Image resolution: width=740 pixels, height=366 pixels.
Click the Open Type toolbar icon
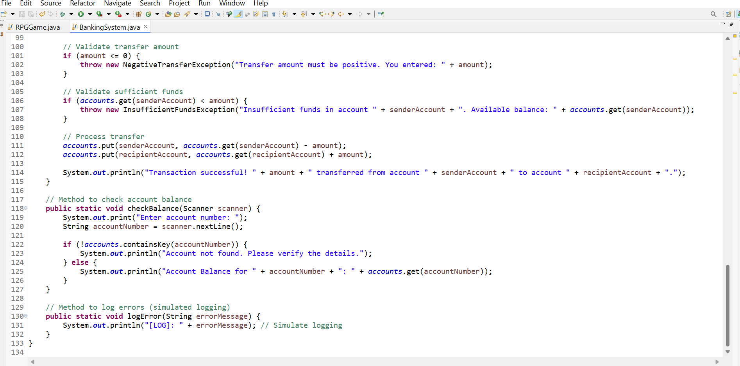[168, 14]
